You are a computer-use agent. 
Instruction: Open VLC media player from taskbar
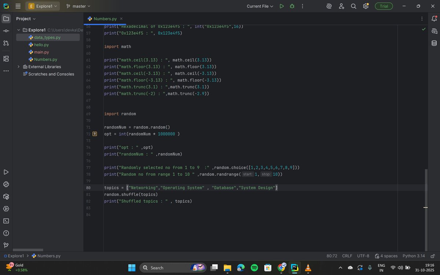308,268
